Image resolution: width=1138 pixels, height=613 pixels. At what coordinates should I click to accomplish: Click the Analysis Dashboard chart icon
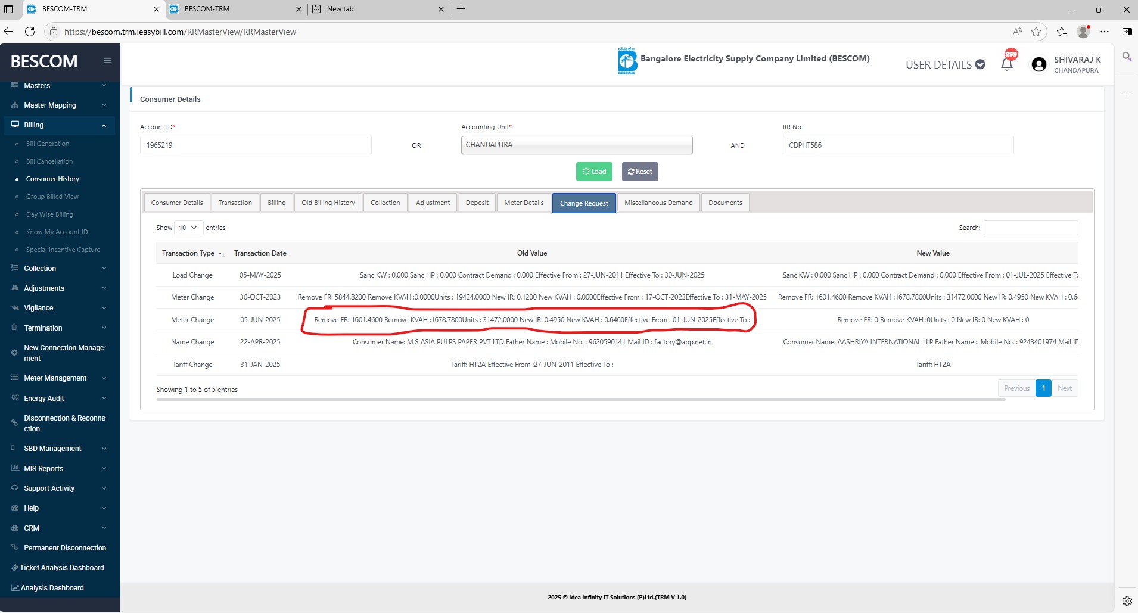15,588
